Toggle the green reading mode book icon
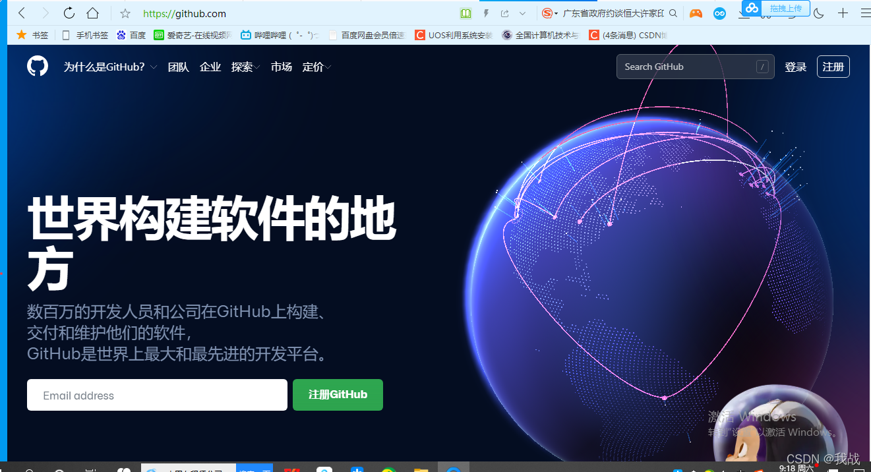Viewport: 871px width, 472px height. [466, 13]
